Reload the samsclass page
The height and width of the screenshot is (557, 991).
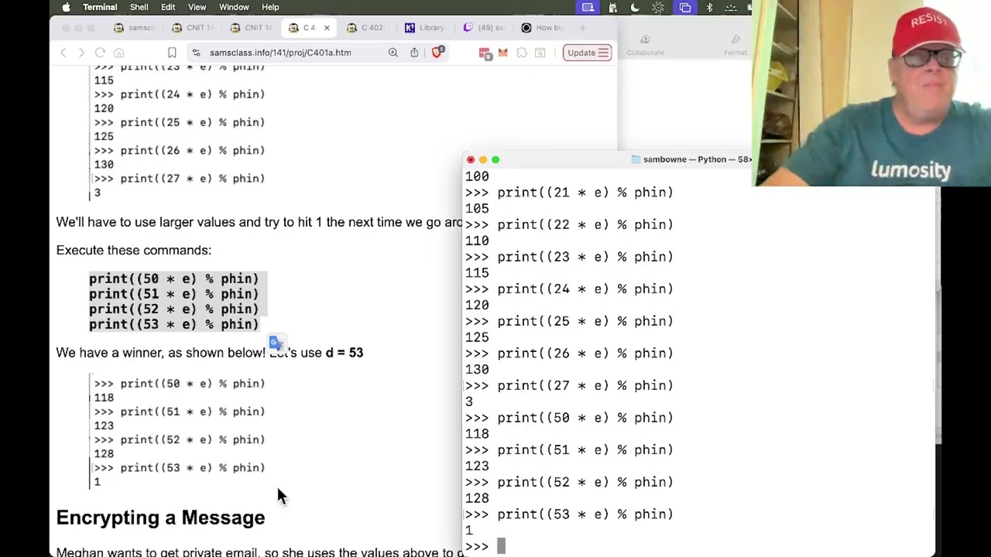100,53
